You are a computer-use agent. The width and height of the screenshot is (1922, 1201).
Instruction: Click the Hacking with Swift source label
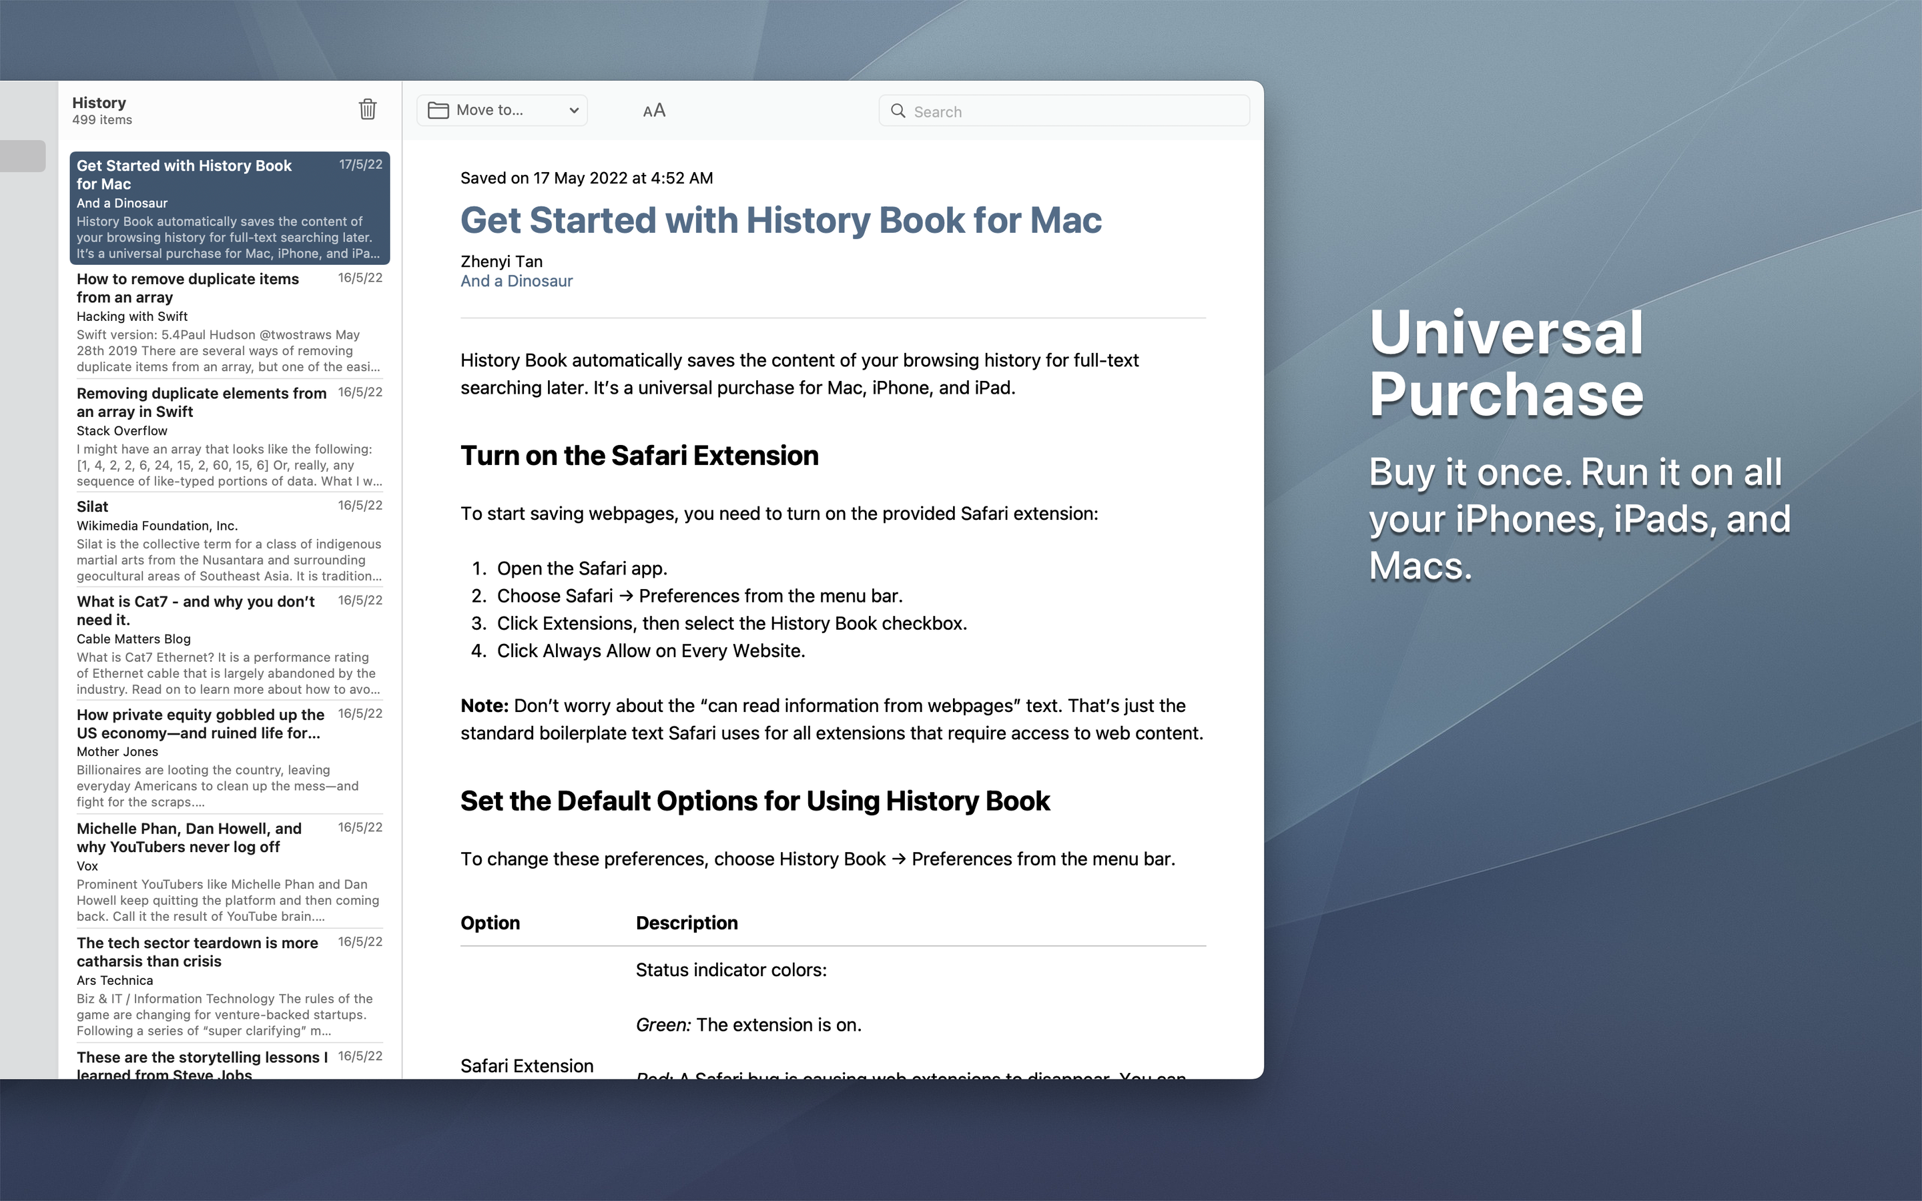point(132,316)
